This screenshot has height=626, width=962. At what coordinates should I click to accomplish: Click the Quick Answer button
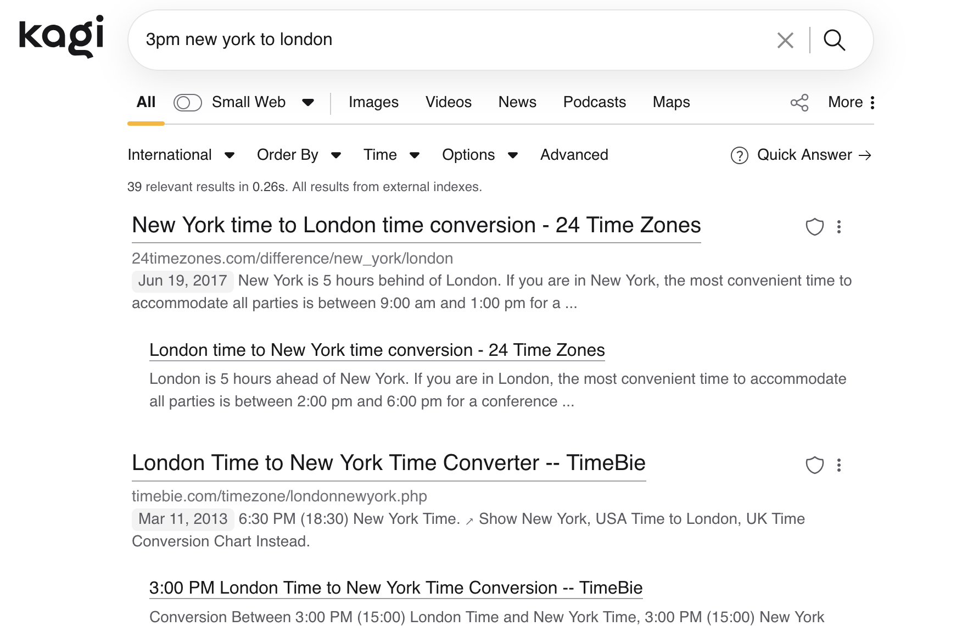[x=801, y=155]
